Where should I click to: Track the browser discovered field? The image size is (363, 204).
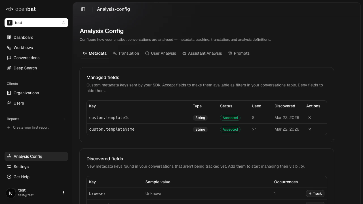pyautogui.click(x=315, y=194)
